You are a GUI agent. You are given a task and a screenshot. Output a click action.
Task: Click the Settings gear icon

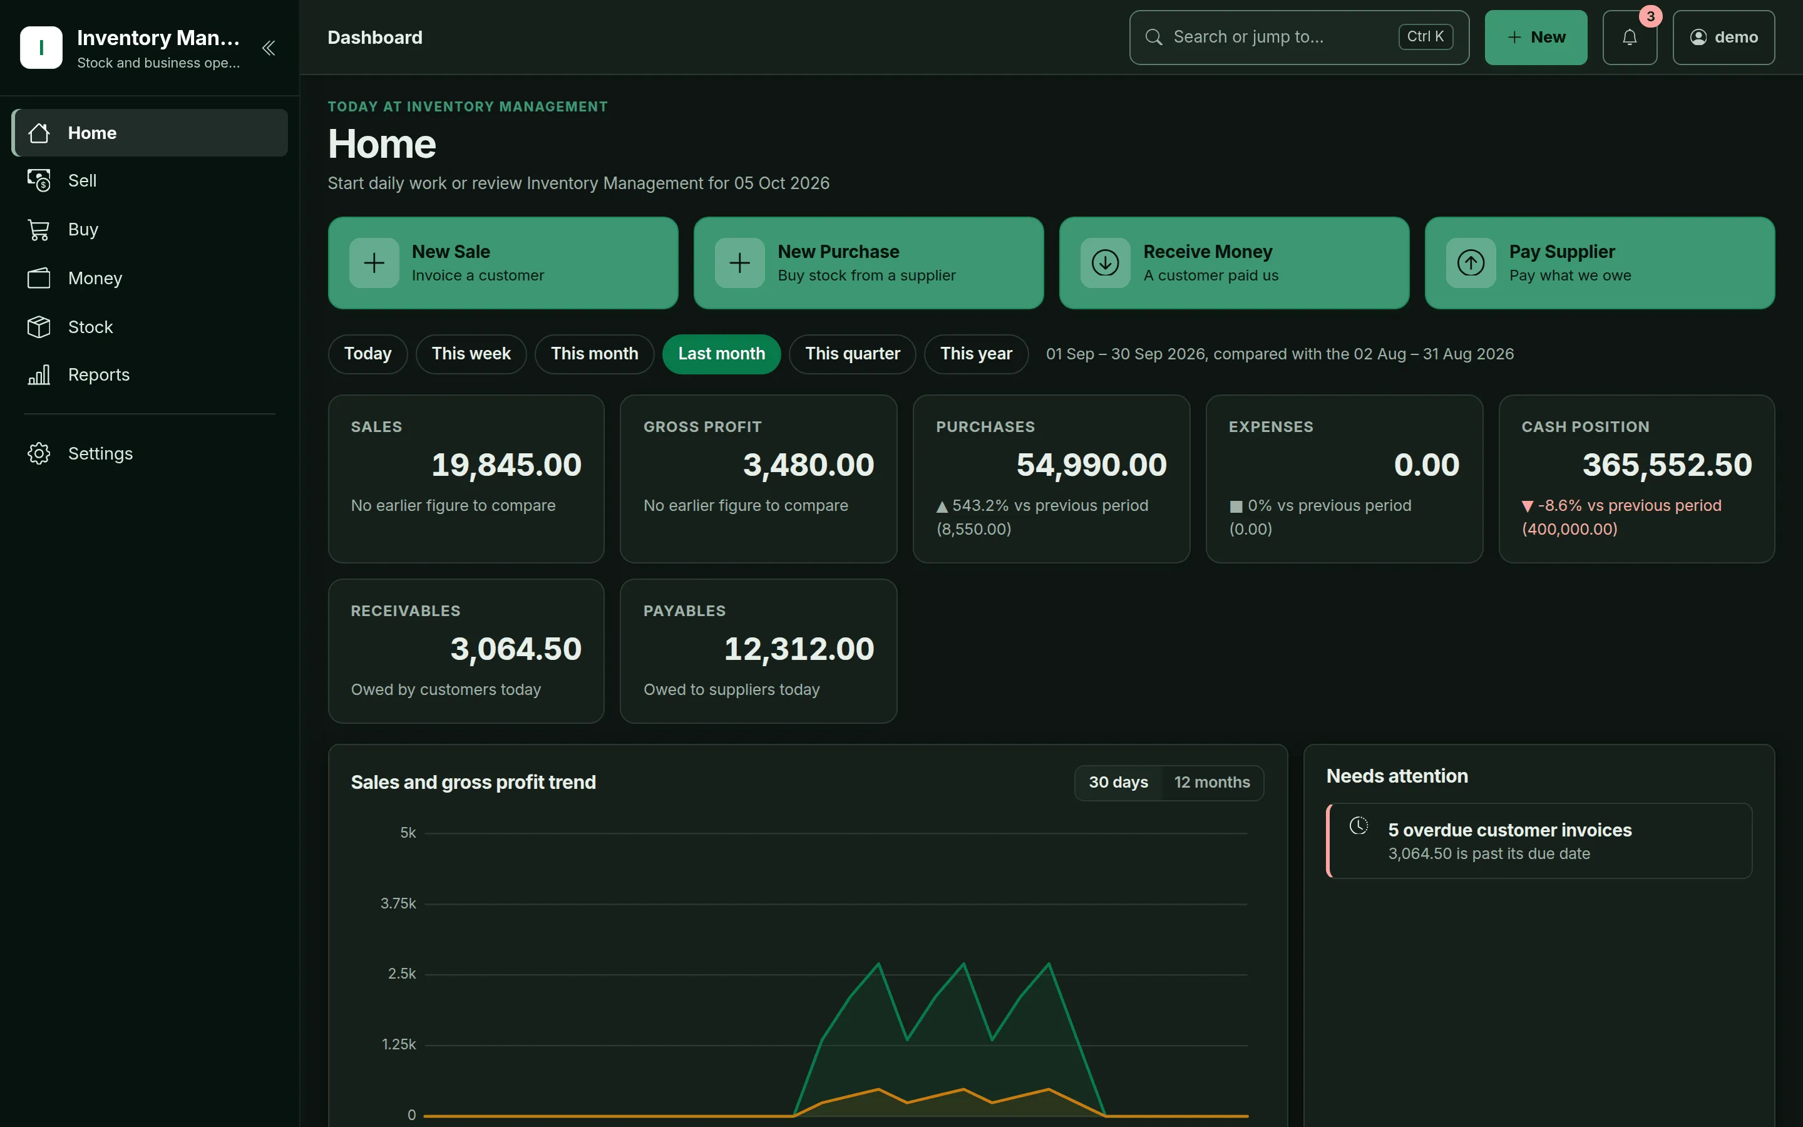39,453
